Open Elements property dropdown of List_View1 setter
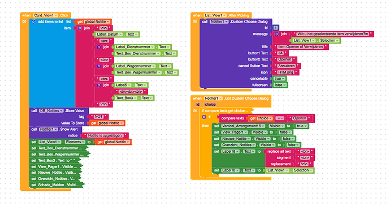Image resolution: width=390 pixels, height=206 pixels. pyautogui.click(x=75, y=142)
